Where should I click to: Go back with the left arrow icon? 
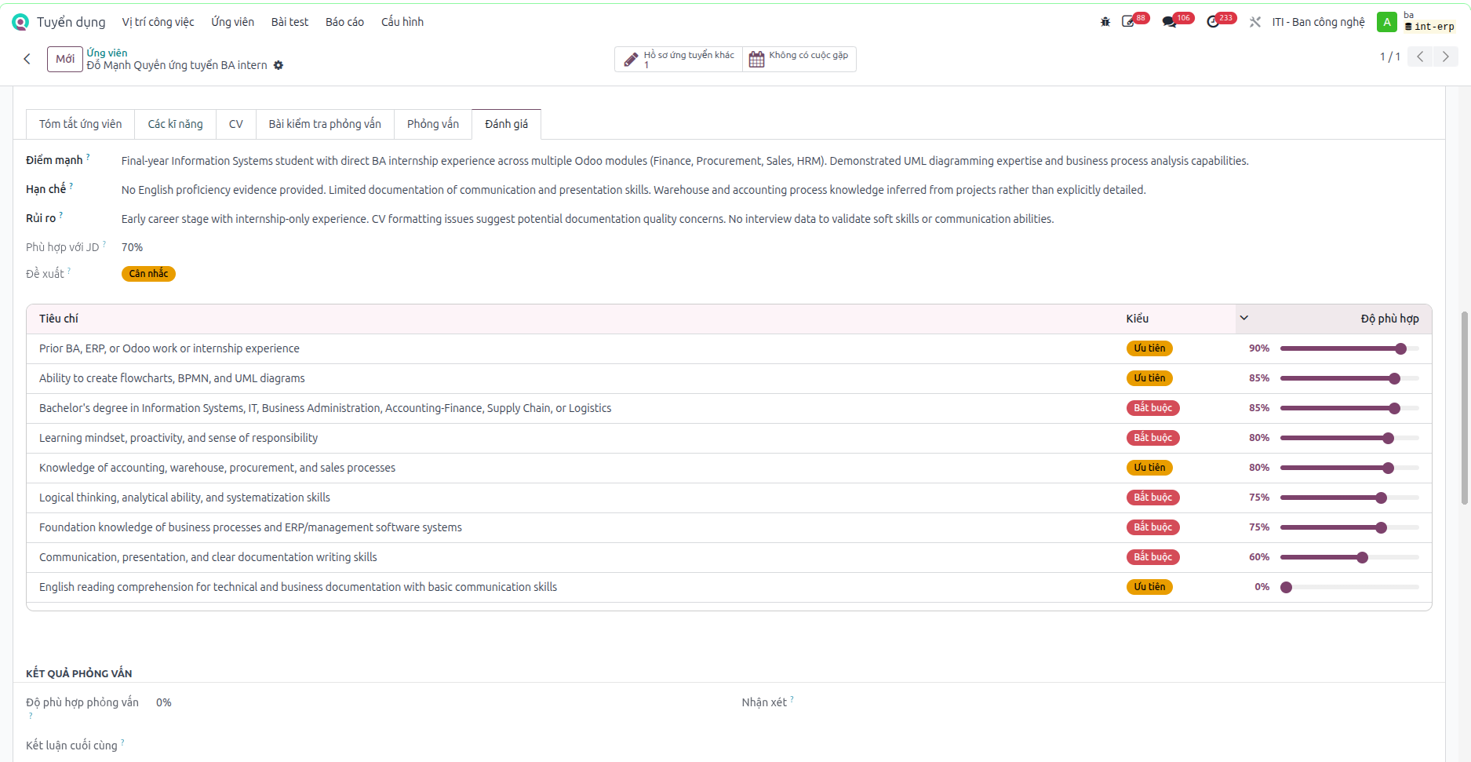[27, 59]
